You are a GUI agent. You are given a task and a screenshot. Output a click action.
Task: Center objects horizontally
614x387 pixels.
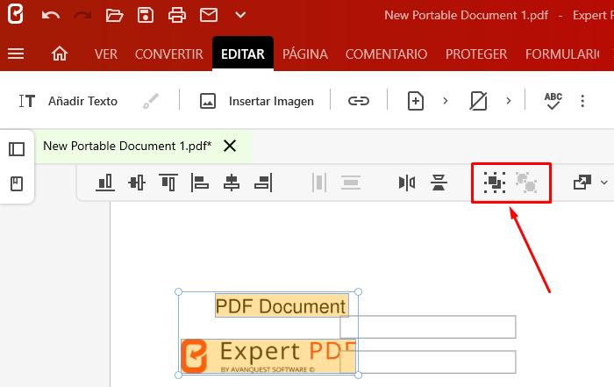tap(232, 183)
